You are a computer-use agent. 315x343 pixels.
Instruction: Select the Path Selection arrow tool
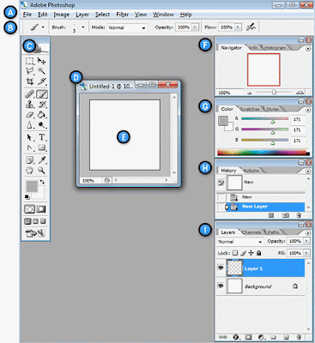pyautogui.click(x=30, y=137)
